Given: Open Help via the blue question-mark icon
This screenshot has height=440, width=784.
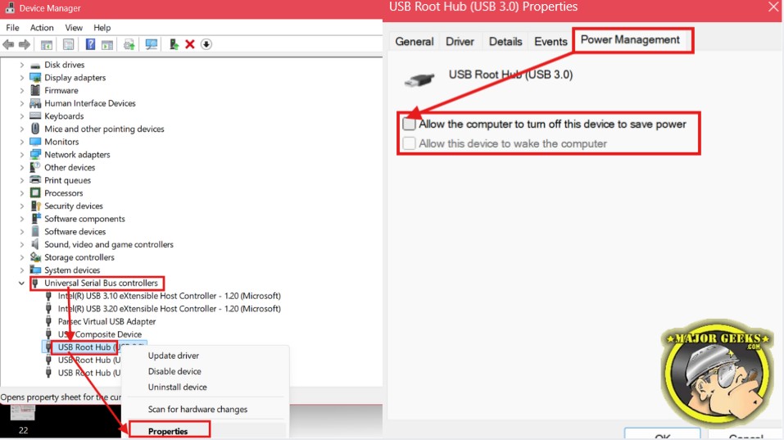Looking at the screenshot, I should pyautogui.click(x=90, y=44).
